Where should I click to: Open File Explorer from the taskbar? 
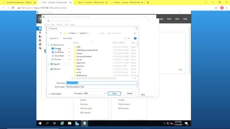[x=69, y=123]
